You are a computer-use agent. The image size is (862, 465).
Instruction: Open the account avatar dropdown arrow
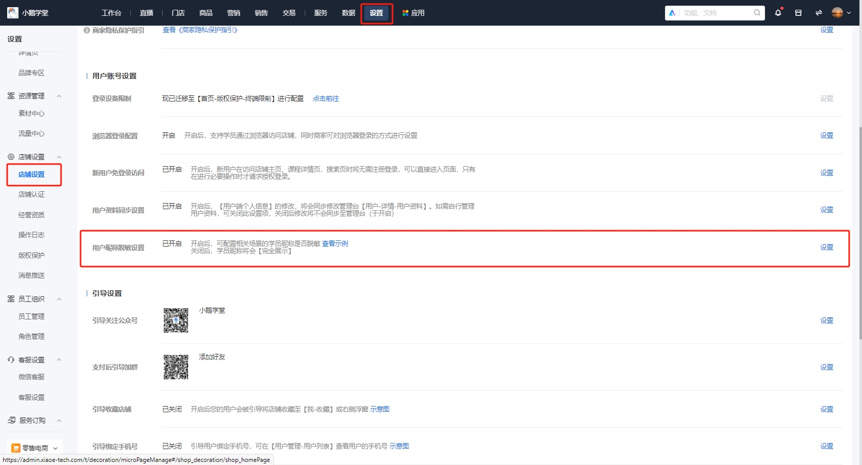point(849,12)
